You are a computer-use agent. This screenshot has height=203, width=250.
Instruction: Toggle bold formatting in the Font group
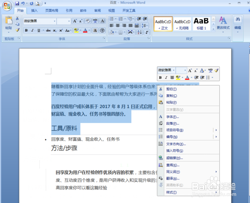(x=26, y=30)
